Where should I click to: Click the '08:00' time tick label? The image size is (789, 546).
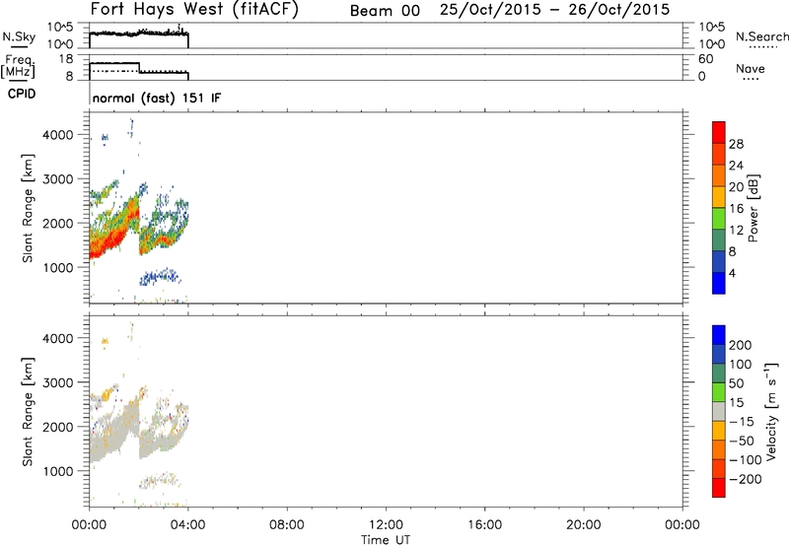point(287,525)
